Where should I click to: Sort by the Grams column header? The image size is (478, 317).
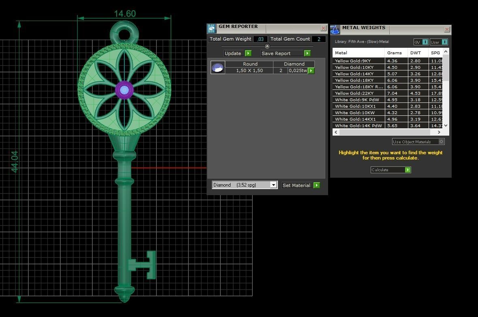click(x=396, y=53)
